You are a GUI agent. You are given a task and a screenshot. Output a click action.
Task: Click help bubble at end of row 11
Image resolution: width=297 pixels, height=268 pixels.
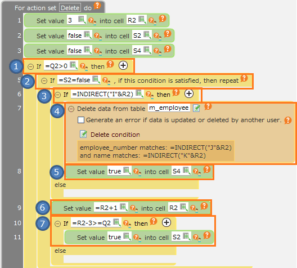pos(207,235)
